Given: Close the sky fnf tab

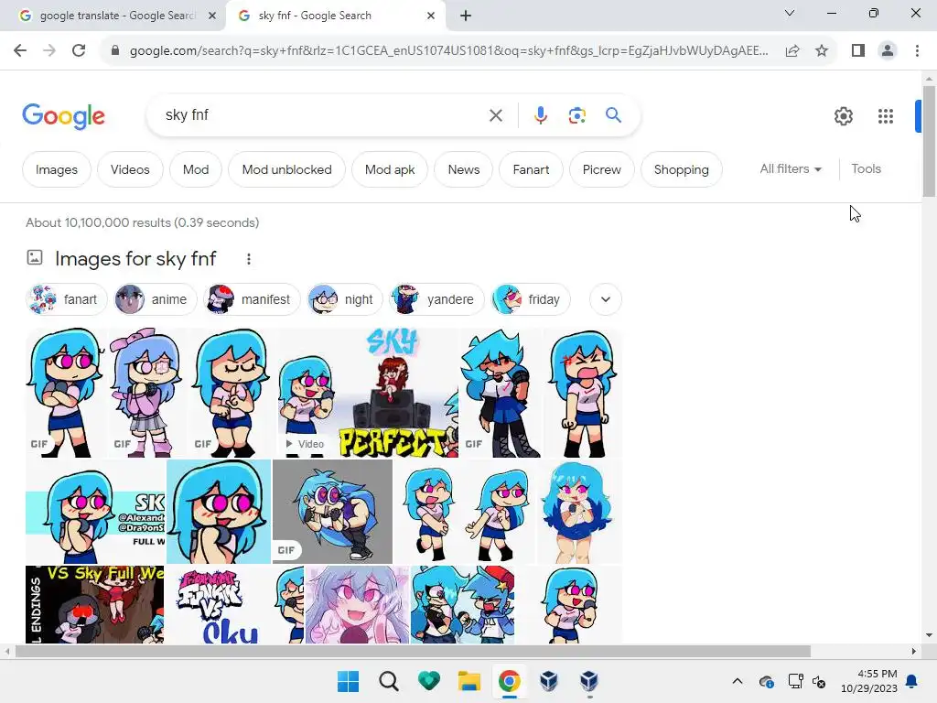Looking at the screenshot, I should [x=431, y=16].
